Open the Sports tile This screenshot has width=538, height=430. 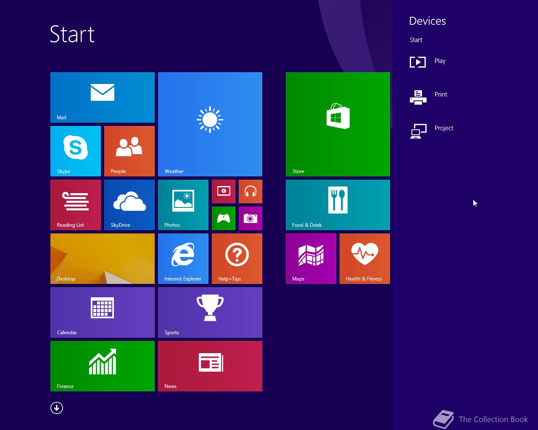click(210, 312)
